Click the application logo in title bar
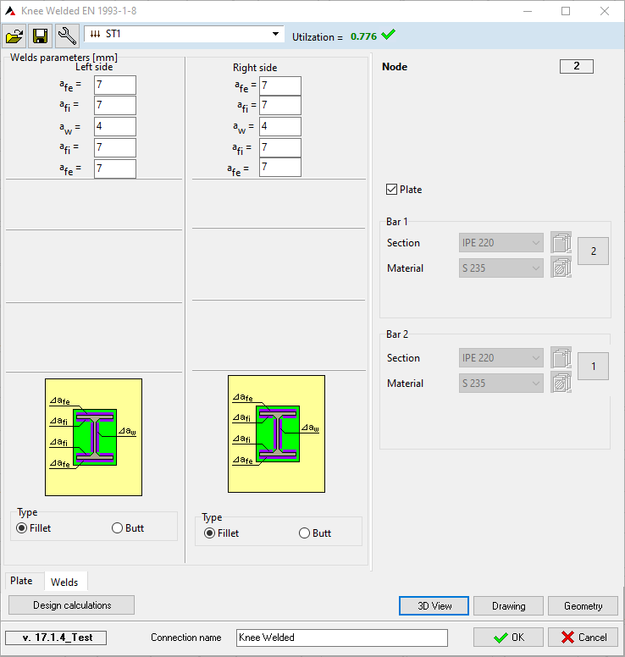Screen dimensions: 625x657 [x=10, y=11]
